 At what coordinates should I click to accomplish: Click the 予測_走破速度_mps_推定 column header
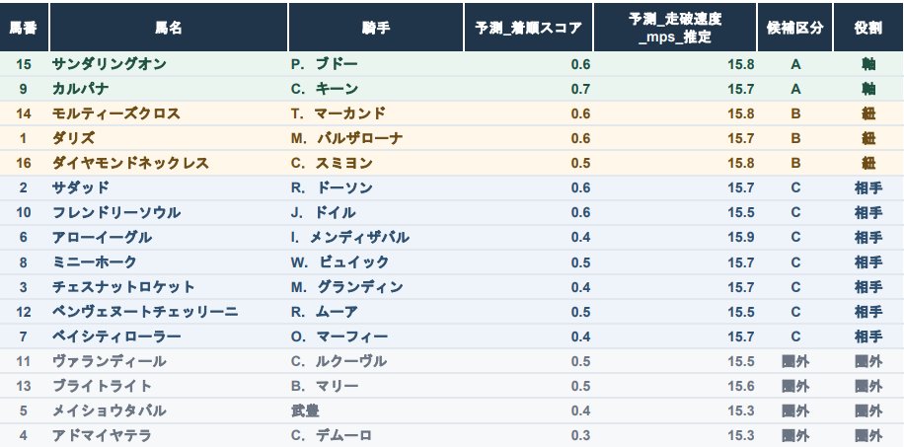(674, 28)
